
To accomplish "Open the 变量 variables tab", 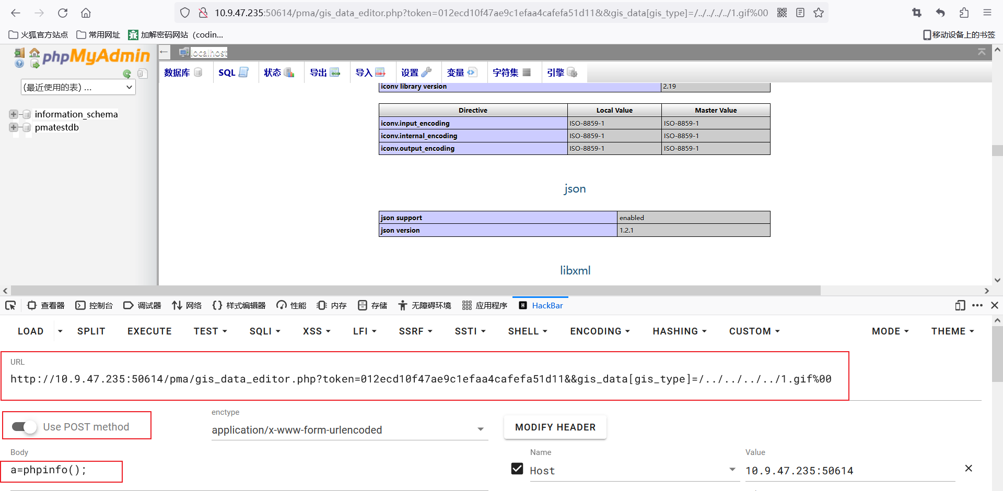I will pos(462,73).
